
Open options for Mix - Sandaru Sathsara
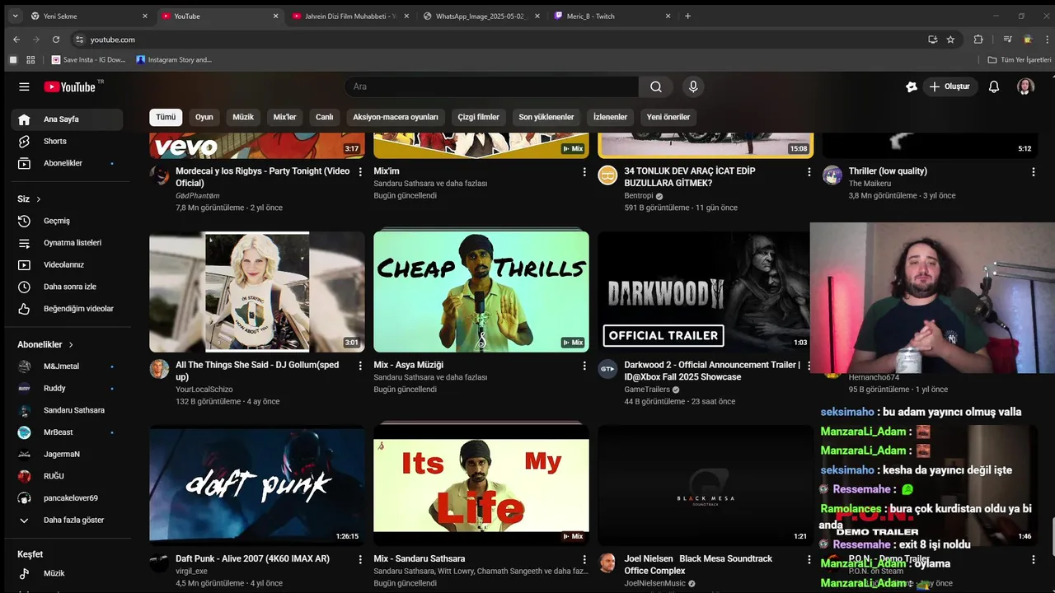click(584, 559)
